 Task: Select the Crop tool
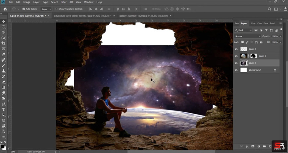(x=3, y=43)
